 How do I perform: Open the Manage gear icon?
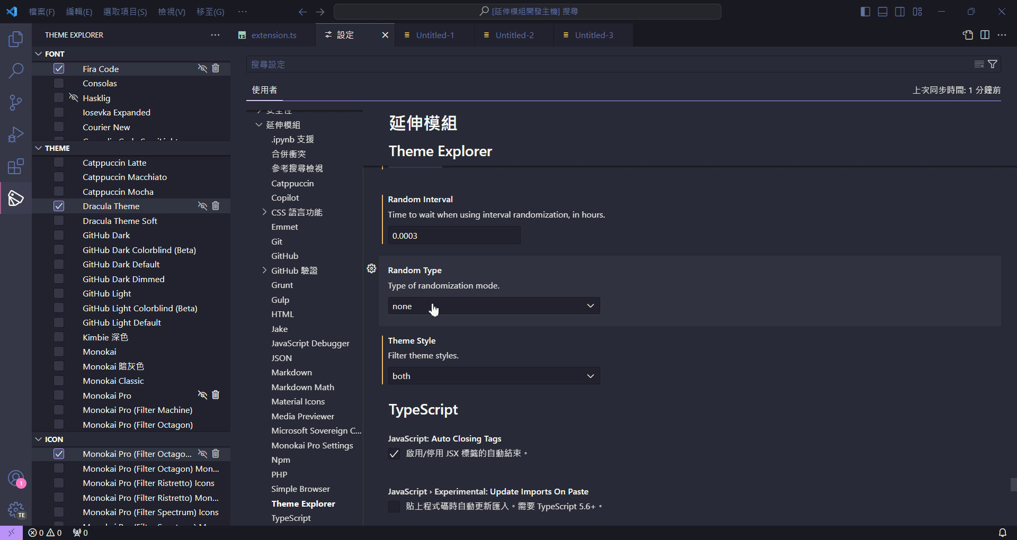(16, 510)
